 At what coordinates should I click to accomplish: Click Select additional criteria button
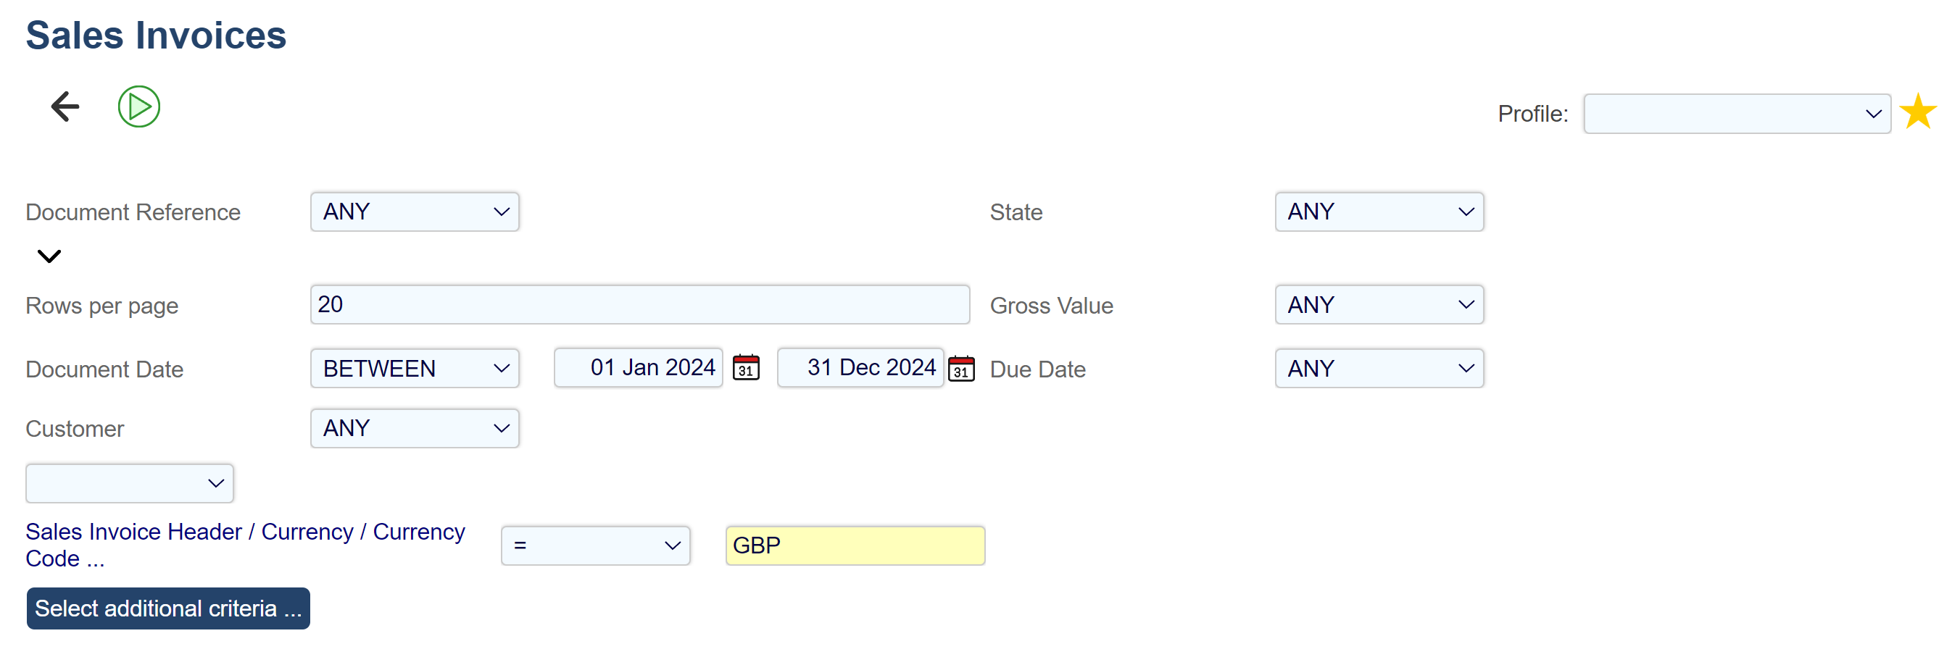(x=168, y=608)
